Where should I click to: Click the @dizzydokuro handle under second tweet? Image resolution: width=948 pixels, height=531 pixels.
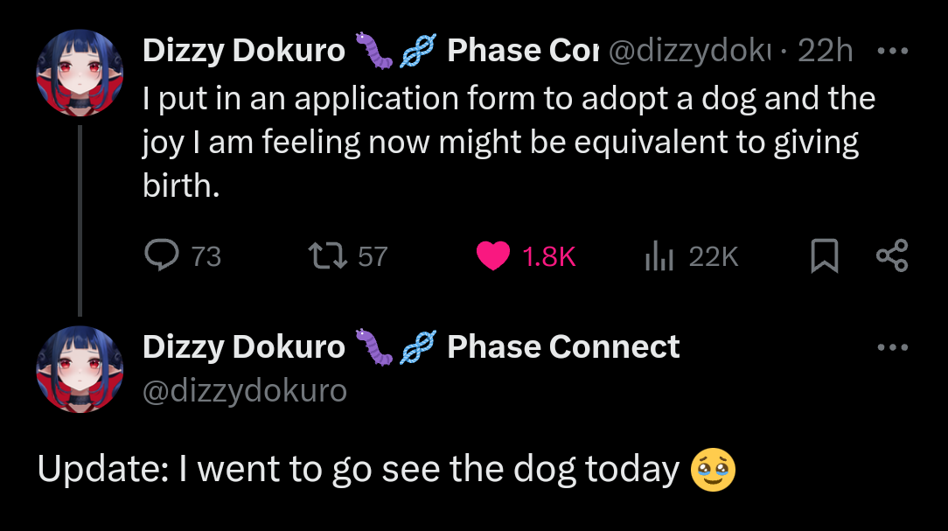(x=245, y=391)
